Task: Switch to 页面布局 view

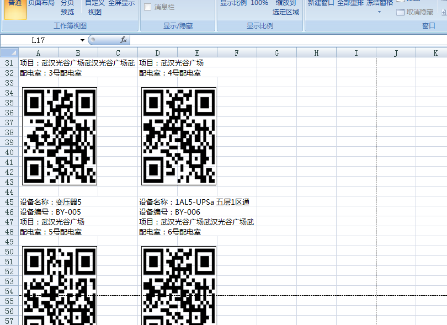Action: (41, 3)
